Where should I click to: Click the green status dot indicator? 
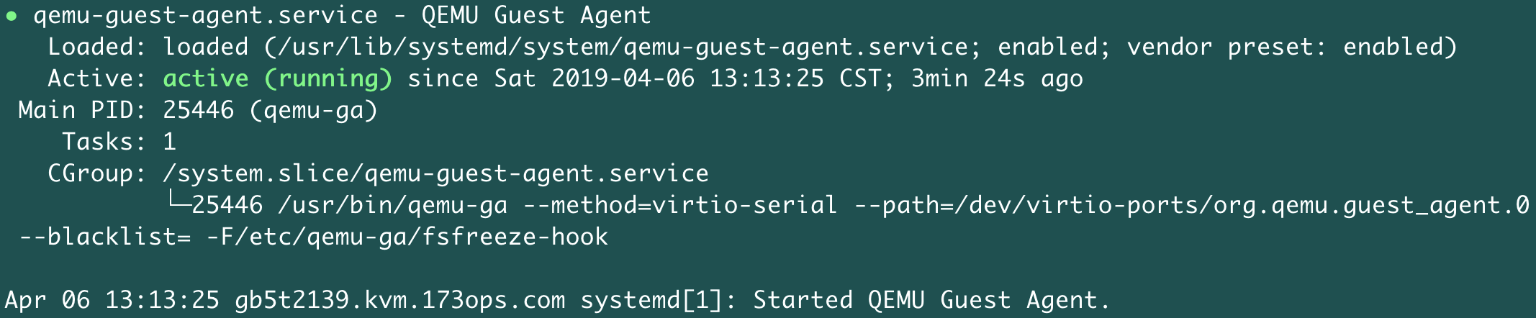click(x=12, y=16)
